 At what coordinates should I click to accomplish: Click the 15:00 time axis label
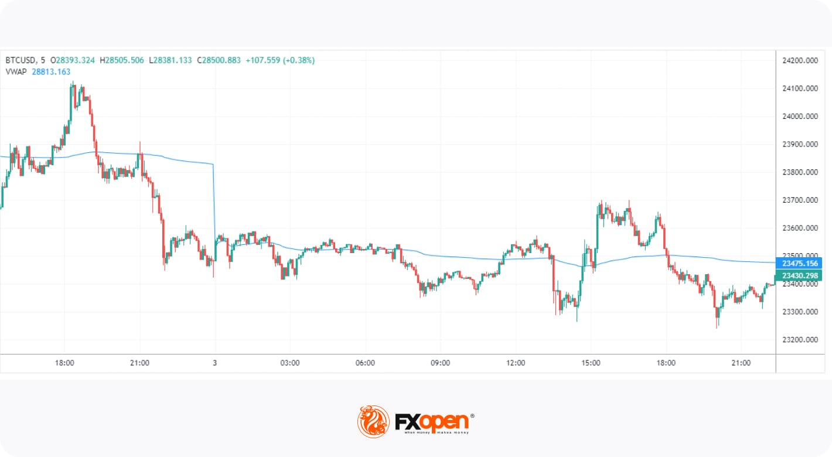[591, 363]
